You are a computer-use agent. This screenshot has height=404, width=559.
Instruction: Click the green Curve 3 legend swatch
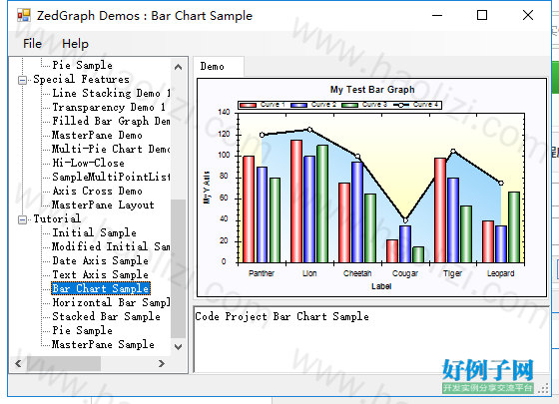click(349, 105)
